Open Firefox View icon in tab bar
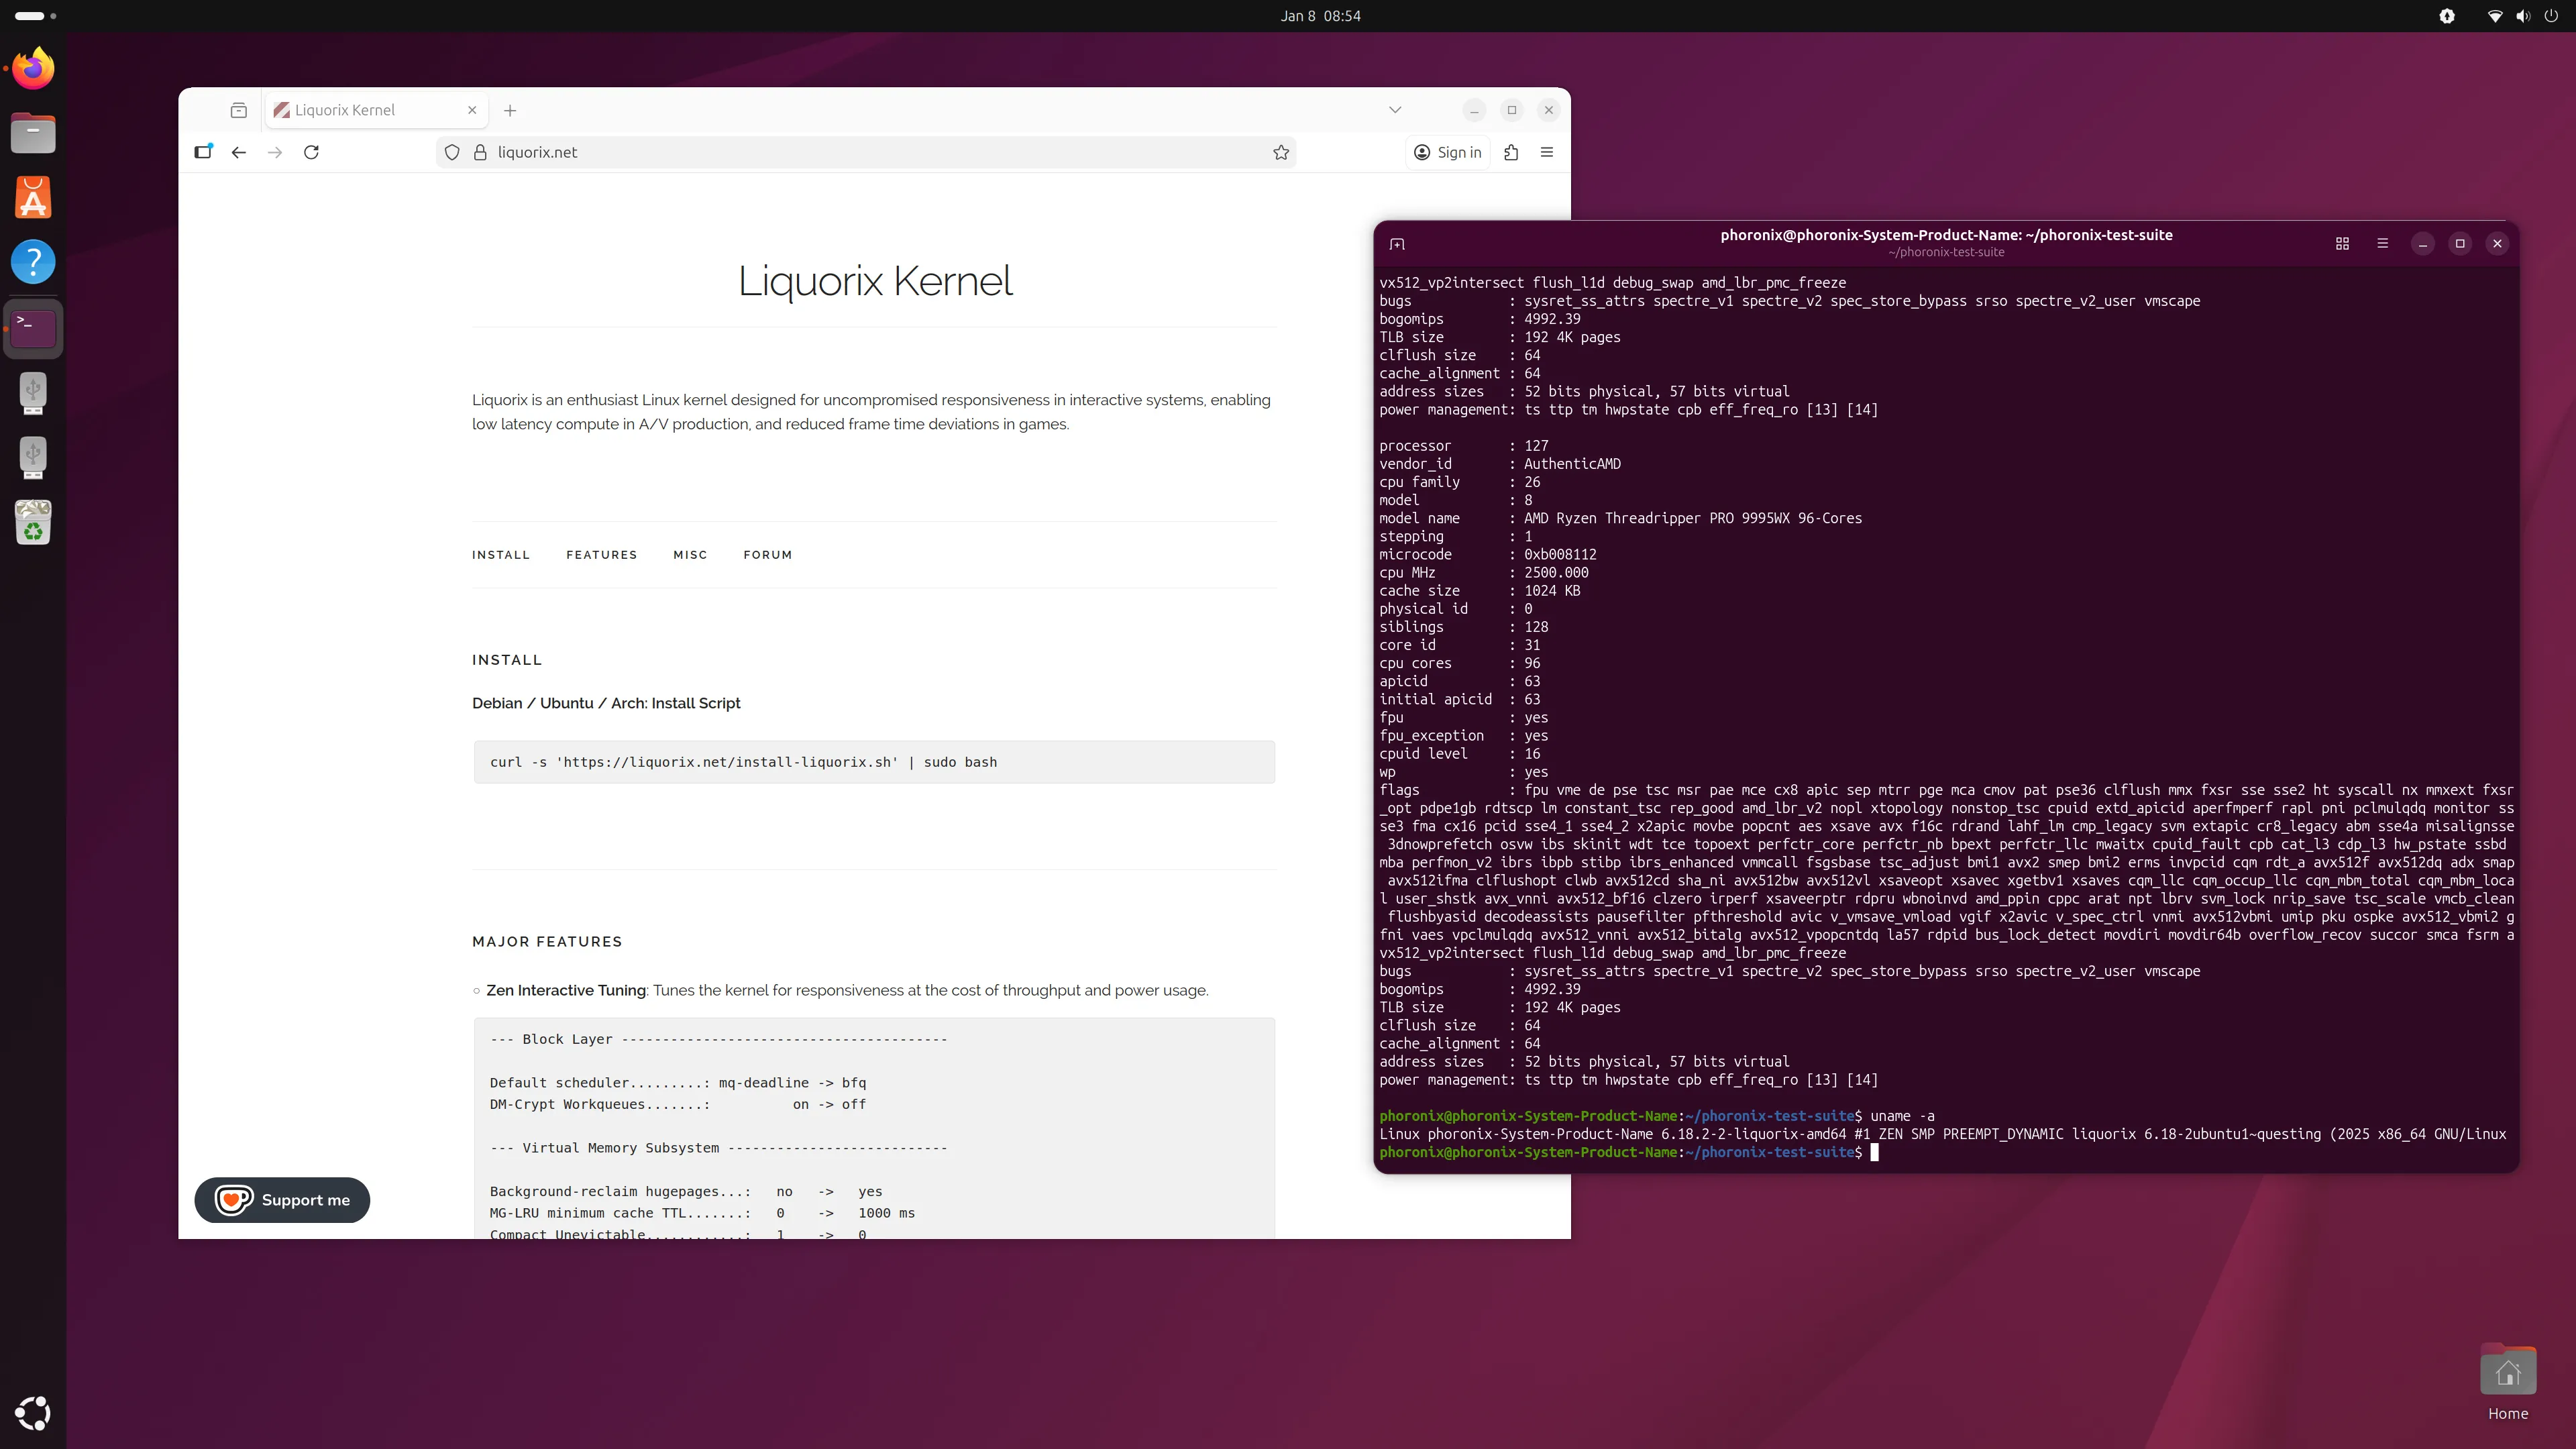The image size is (2576, 1449). tap(238, 110)
